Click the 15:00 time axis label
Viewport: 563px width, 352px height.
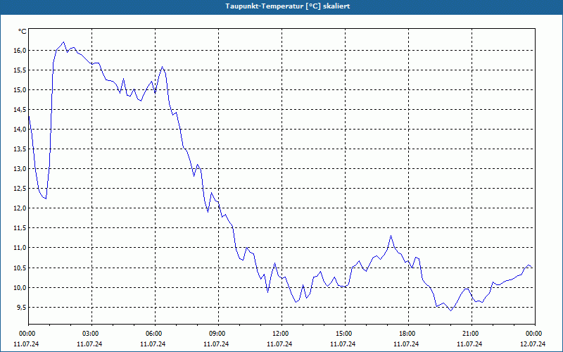345,334
